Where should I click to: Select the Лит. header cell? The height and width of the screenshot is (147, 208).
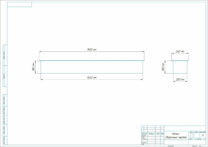(x=191, y=132)
